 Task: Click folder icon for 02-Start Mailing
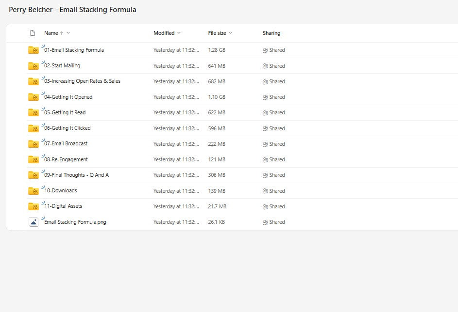(34, 66)
